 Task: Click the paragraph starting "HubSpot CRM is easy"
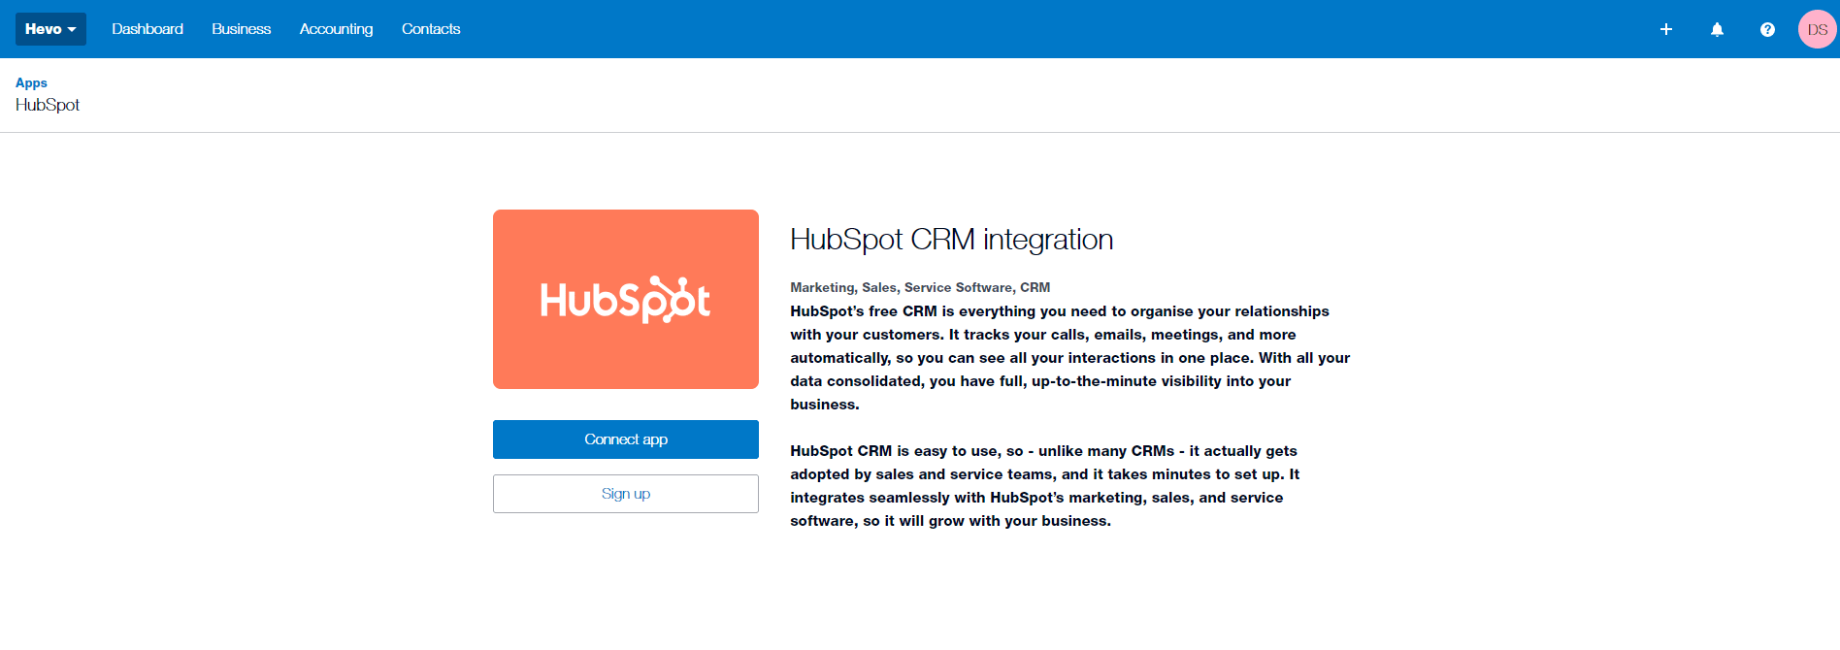1045,486
